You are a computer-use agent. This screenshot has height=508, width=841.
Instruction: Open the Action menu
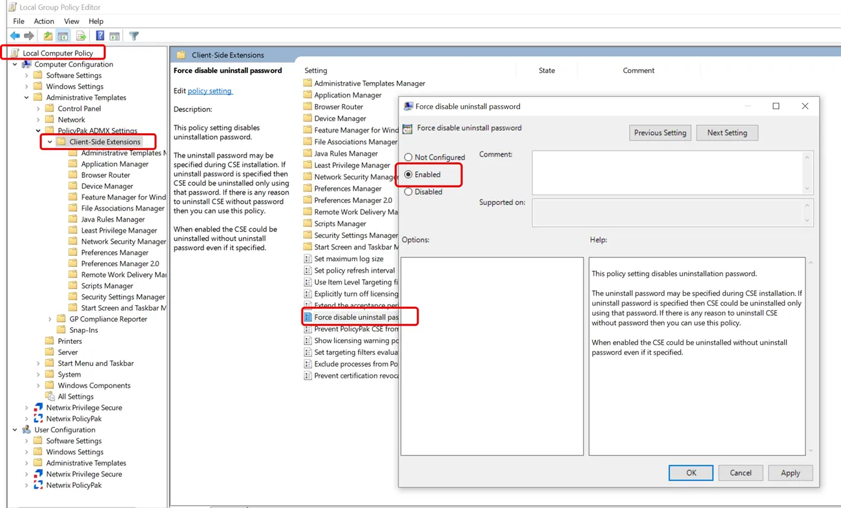(44, 21)
